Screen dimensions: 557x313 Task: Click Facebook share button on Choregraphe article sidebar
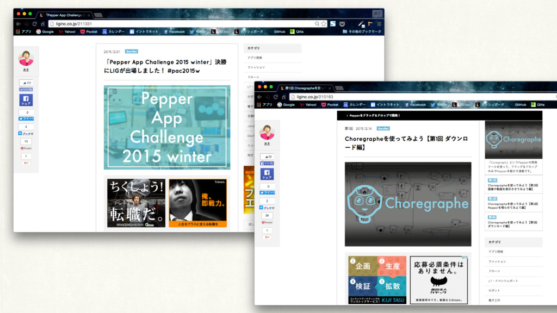[267, 174]
